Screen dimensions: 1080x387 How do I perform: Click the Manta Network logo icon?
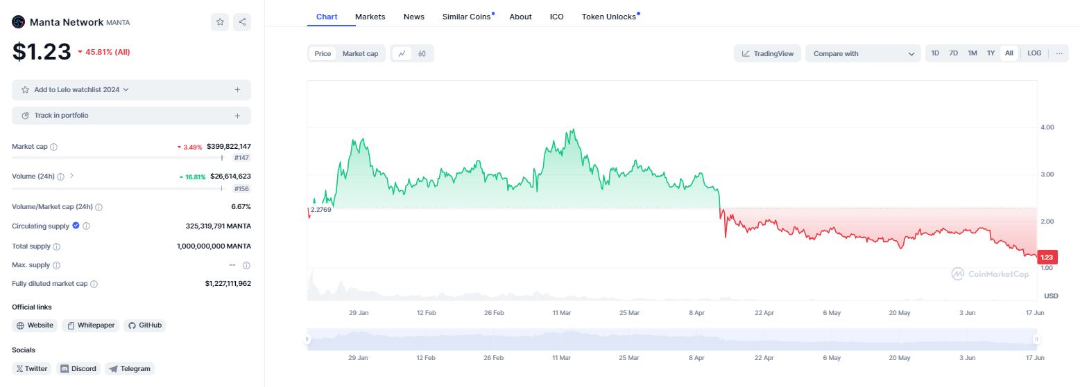point(19,22)
